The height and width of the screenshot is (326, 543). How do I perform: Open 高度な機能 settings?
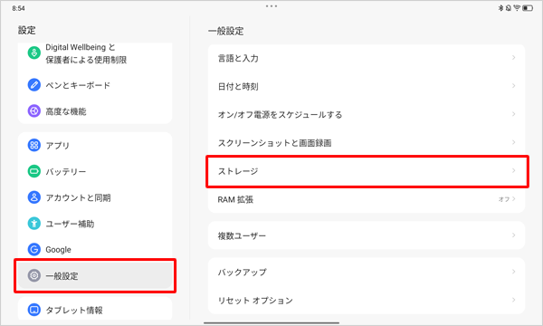coord(95,111)
